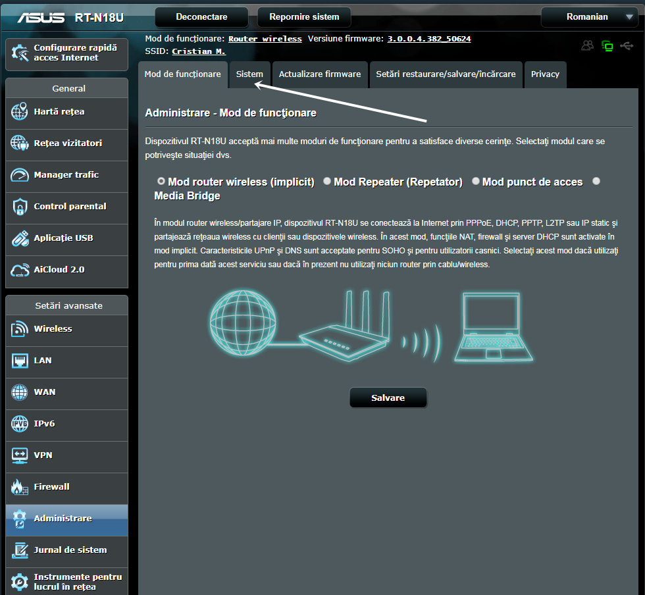Click the Manager trafic gauge icon
Screen dimensions: 645x595
pos(19,175)
